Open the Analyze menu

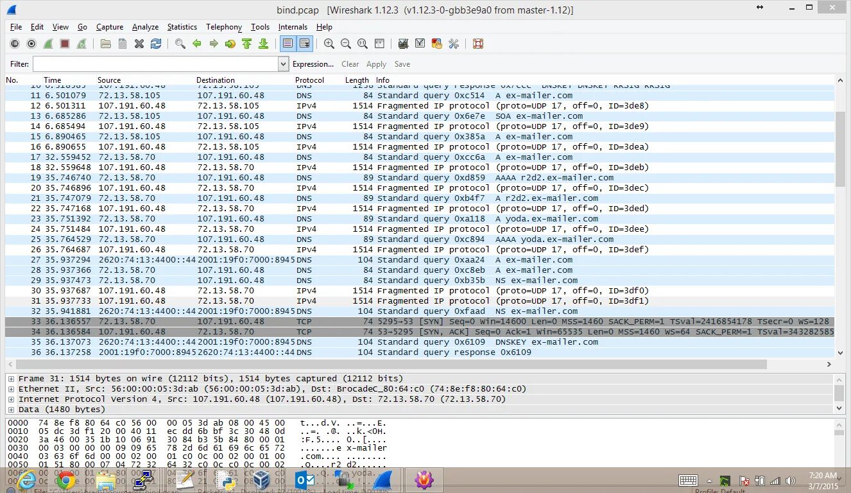[x=145, y=27]
